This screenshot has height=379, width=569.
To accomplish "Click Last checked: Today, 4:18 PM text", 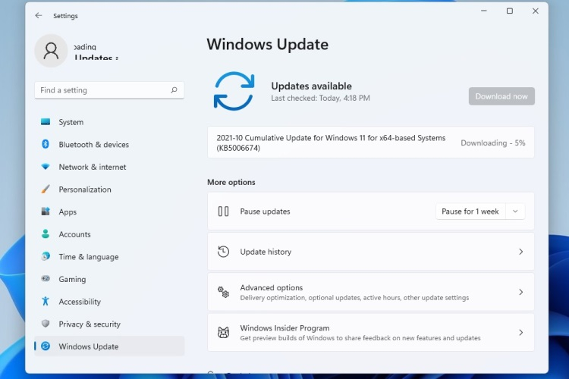I will click(x=320, y=98).
